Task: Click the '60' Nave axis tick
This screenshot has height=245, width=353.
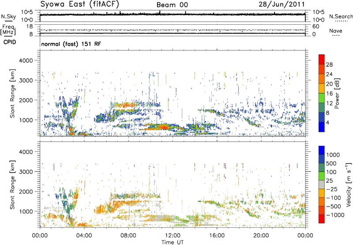Action: (315, 27)
